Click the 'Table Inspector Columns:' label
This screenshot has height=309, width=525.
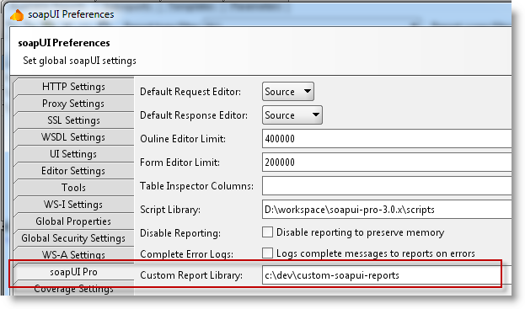196,186
